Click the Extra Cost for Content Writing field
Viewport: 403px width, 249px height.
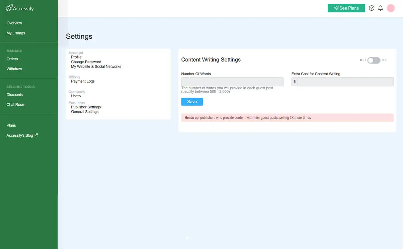pos(345,82)
